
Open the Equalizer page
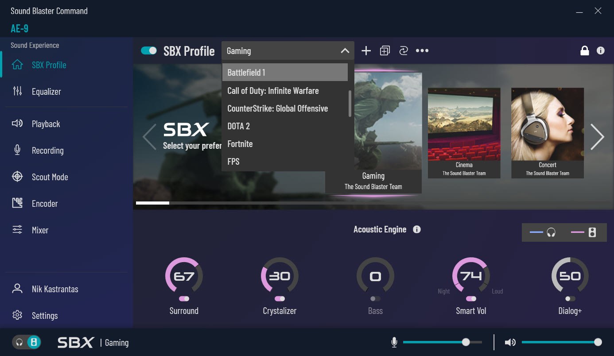click(47, 92)
